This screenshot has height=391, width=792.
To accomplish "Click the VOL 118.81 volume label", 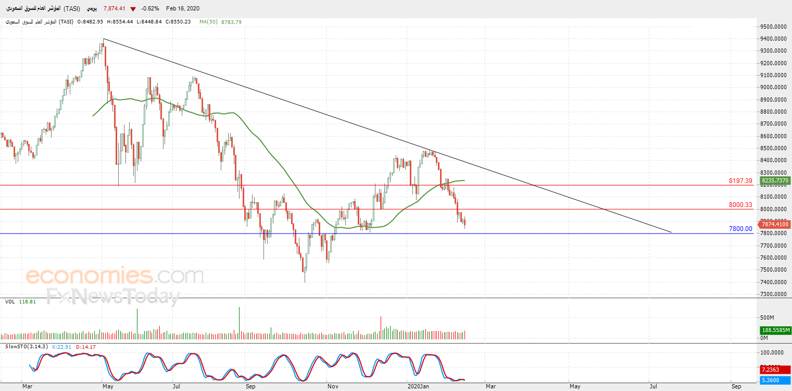I will 21,302.
